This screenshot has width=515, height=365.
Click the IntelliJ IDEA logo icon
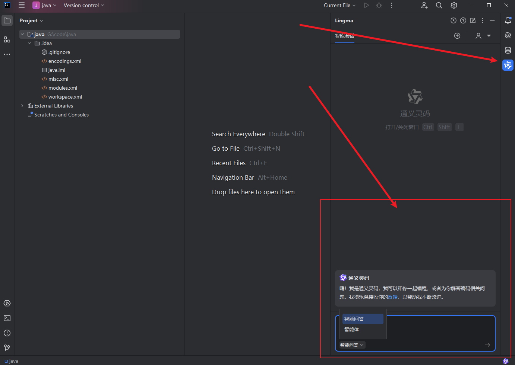pyautogui.click(x=7, y=5)
